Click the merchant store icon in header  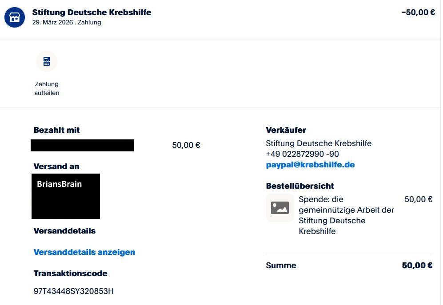(x=15, y=17)
